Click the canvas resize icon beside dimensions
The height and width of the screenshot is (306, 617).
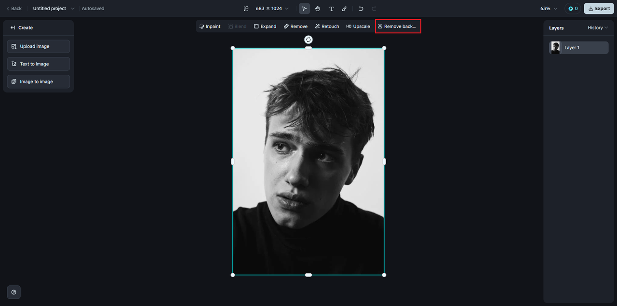point(246,9)
